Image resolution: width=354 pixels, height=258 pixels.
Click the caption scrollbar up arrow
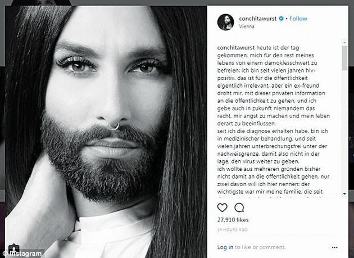click(x=344, y=42)
